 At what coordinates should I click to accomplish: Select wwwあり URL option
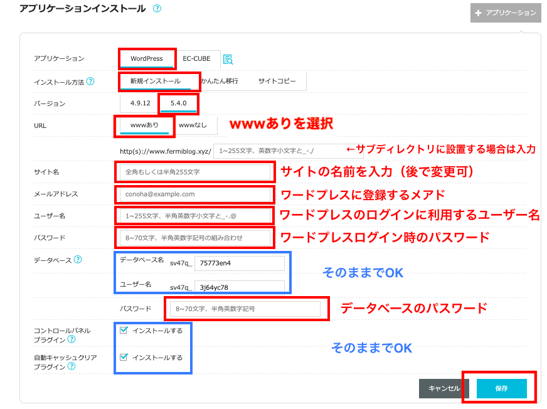click(144, 125)
